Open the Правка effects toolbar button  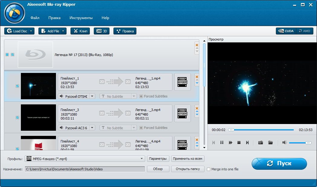[125, 31]
